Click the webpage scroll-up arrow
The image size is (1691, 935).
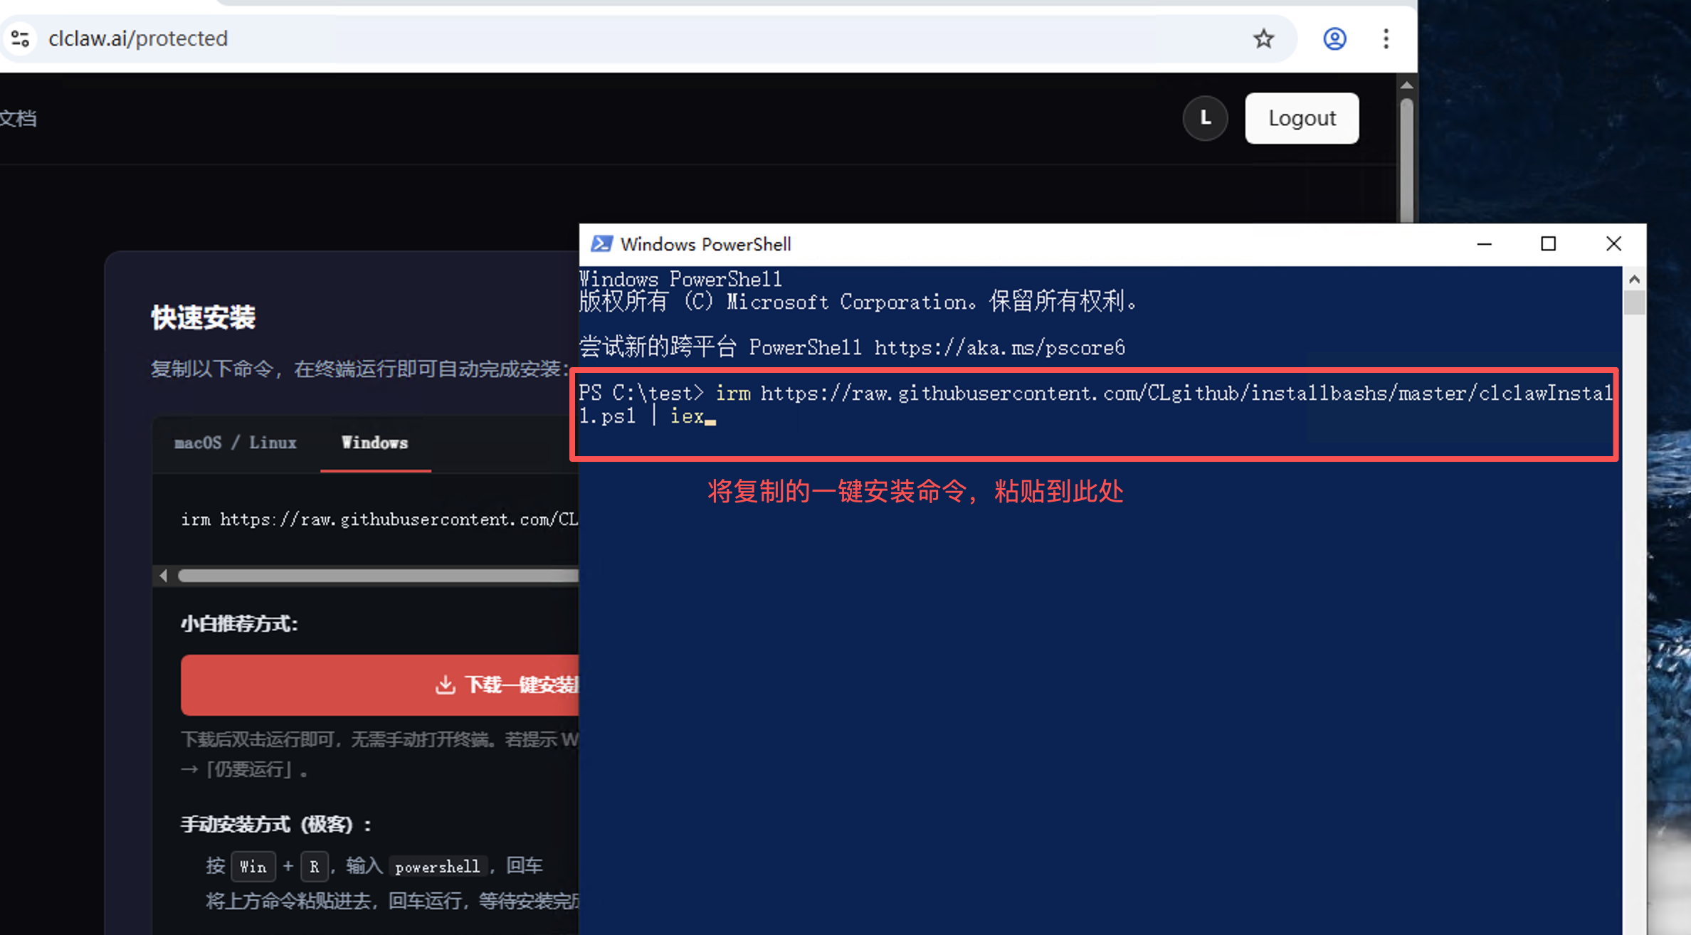pos(1406,85)
